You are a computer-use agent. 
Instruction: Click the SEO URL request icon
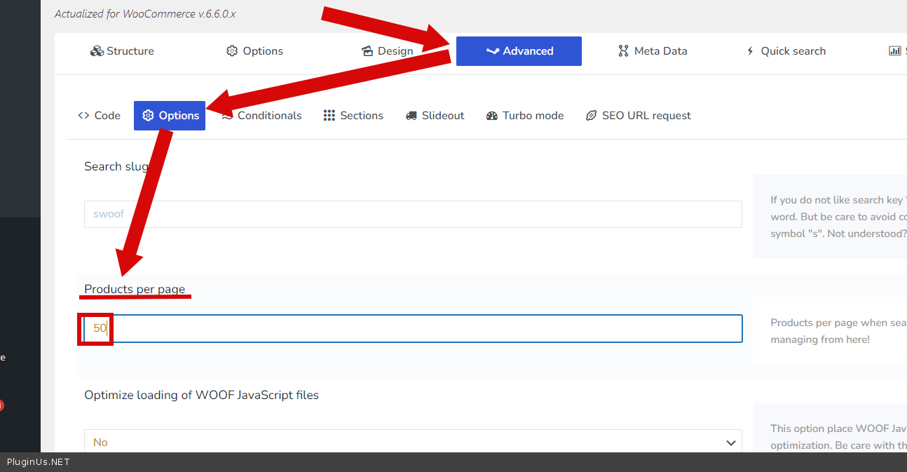[x=591, y=116]
